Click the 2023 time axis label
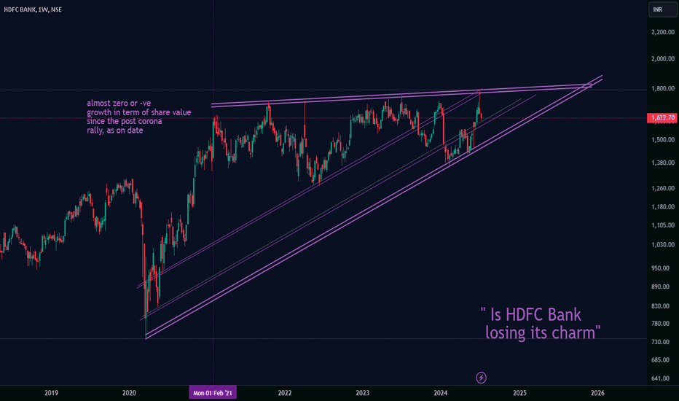 (x=363, y=393)
